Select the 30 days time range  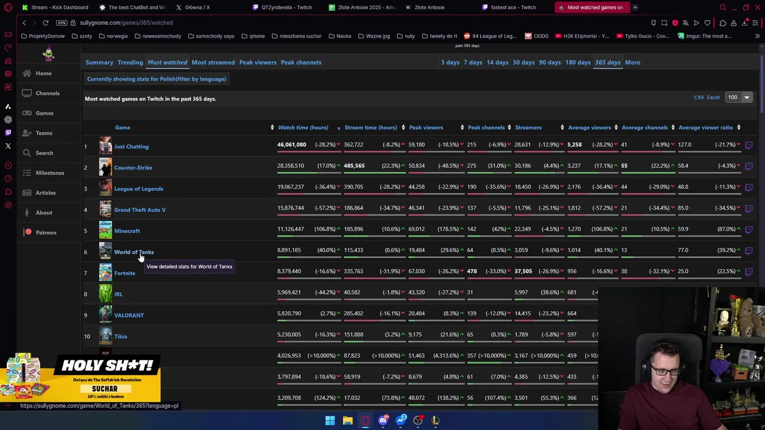tap(524, 62)
